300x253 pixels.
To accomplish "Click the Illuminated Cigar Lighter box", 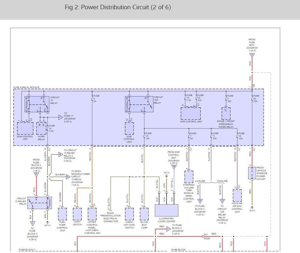I will (166, 210).
